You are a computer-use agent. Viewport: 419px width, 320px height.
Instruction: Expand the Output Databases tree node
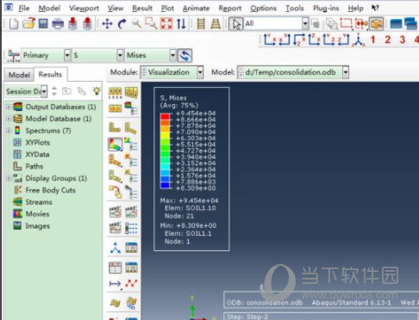pos(9,107)
